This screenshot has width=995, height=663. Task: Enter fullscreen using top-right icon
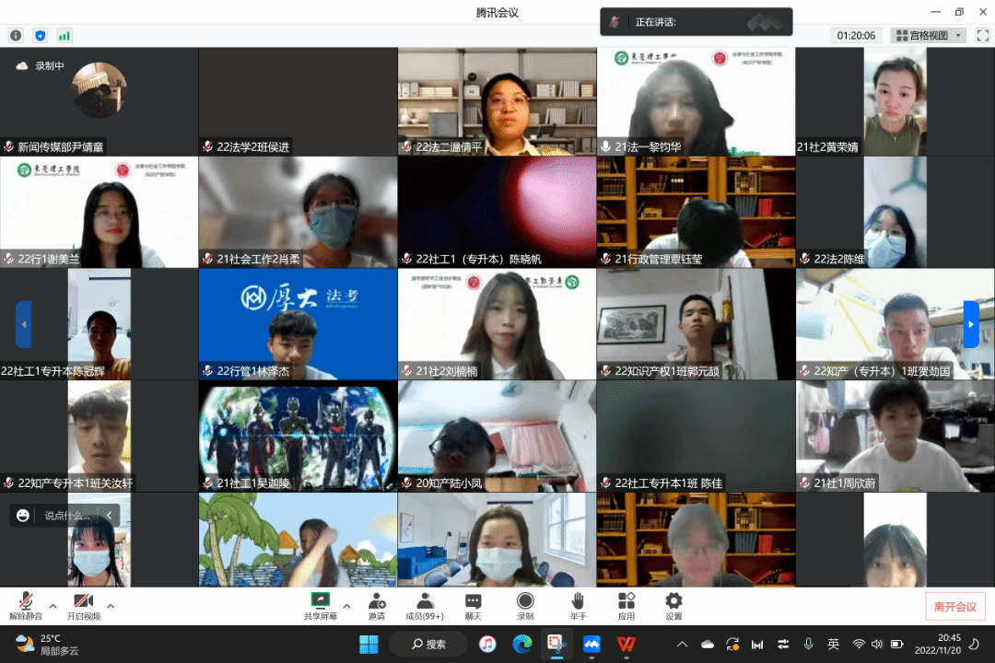(x=982, y=36)
